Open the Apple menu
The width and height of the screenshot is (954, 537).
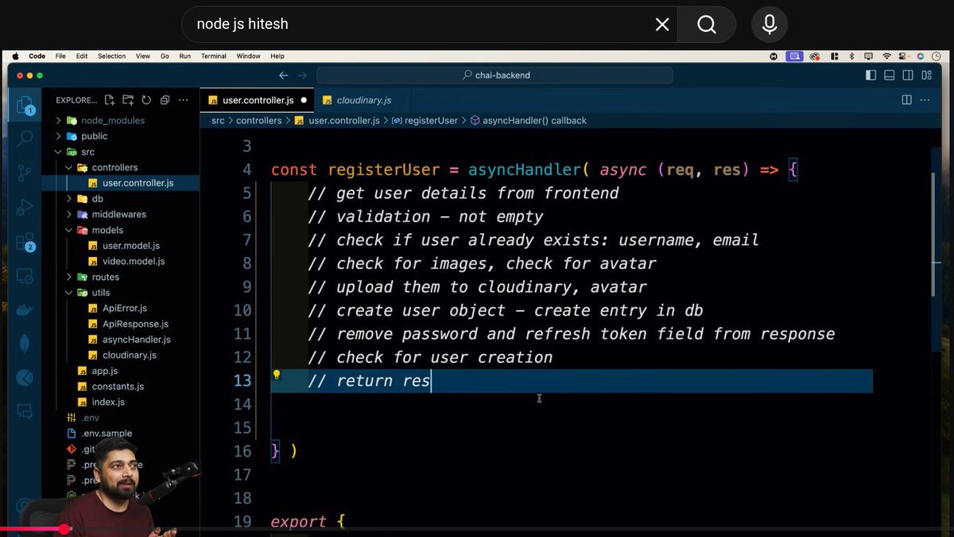[x=16, y=56]
